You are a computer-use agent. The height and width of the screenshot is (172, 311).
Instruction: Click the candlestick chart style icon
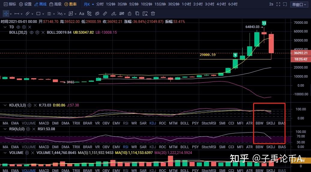(x=121, y=14)
